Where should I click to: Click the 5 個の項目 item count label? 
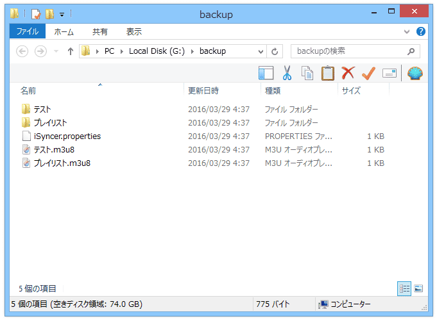[x=38, y=288]
